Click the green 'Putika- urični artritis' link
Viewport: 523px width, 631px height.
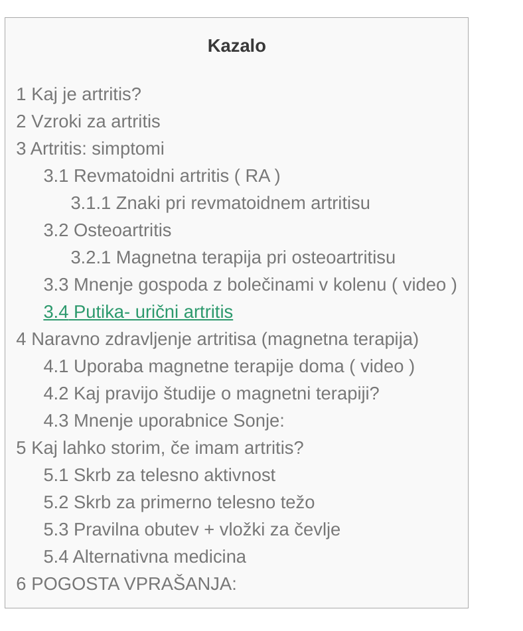138,312
